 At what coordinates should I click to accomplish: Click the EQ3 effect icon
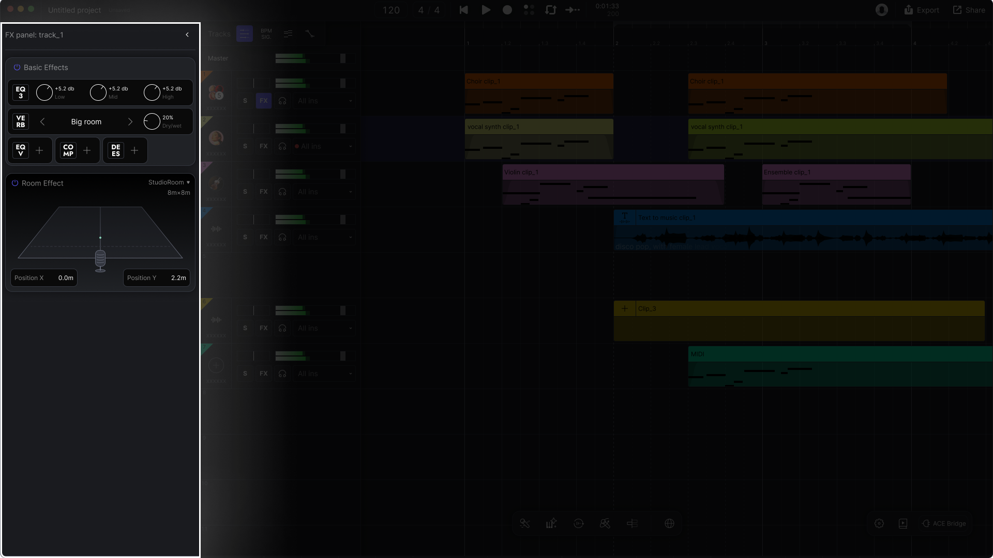21,92
